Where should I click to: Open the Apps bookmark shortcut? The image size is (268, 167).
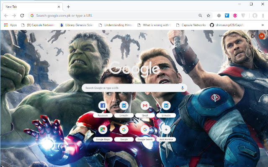click(10, 25)
